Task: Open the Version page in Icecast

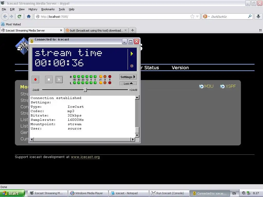Action: [x=180, y=68]
